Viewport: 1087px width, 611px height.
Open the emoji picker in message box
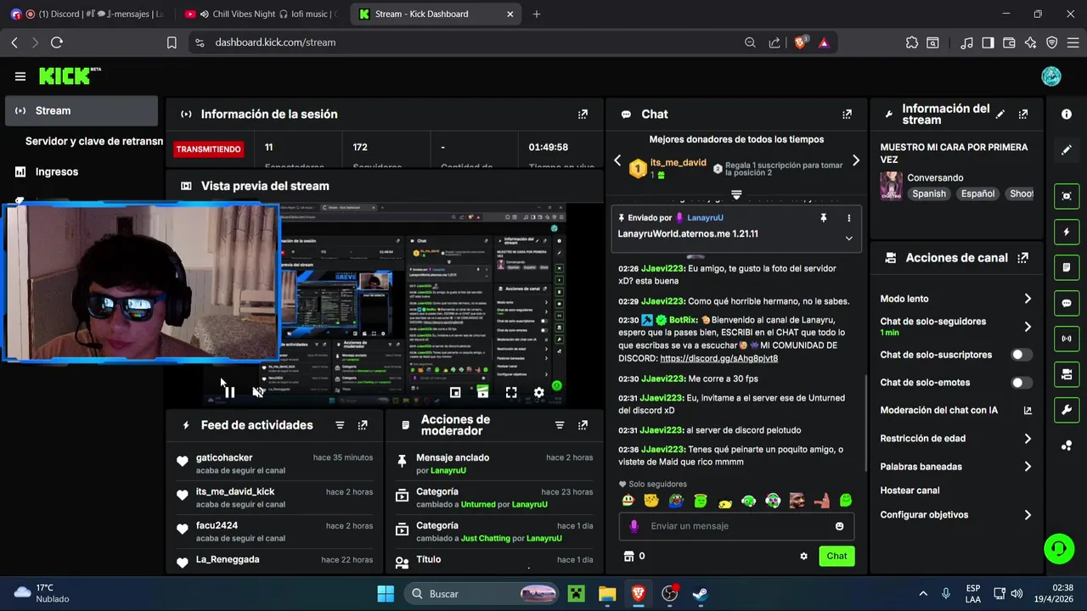(840, 526)
